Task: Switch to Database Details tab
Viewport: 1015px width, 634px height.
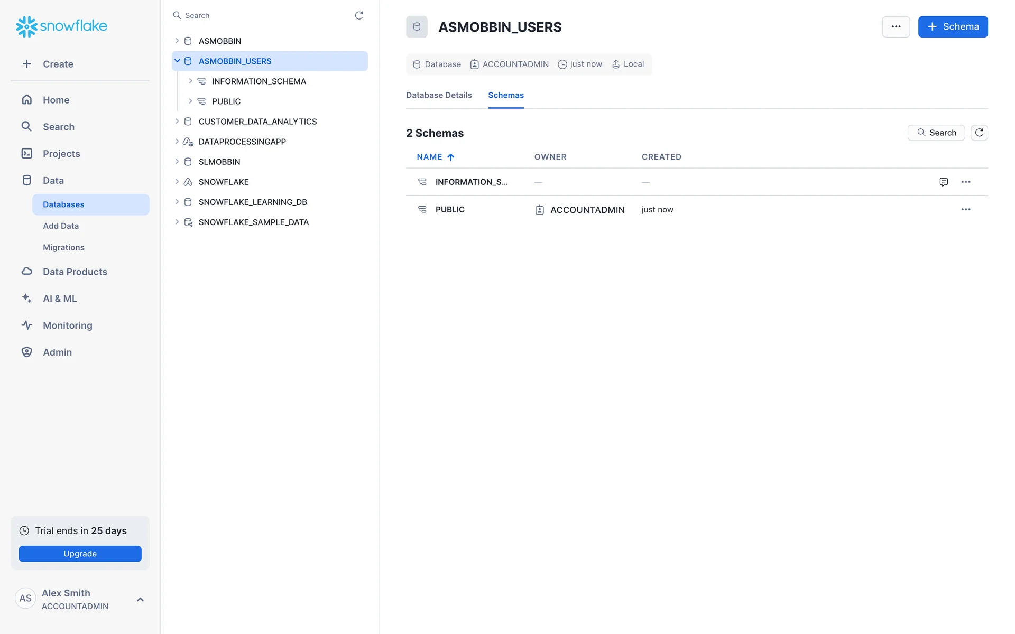Action: (x=439, y=95)
